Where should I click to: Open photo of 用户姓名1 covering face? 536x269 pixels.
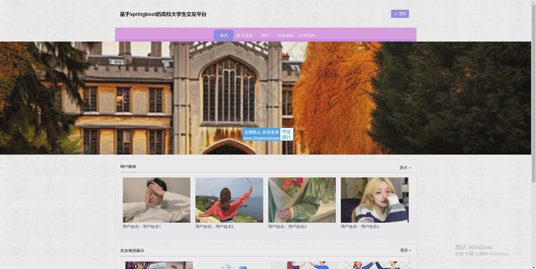pyautogui.click(x=157, y=200)
